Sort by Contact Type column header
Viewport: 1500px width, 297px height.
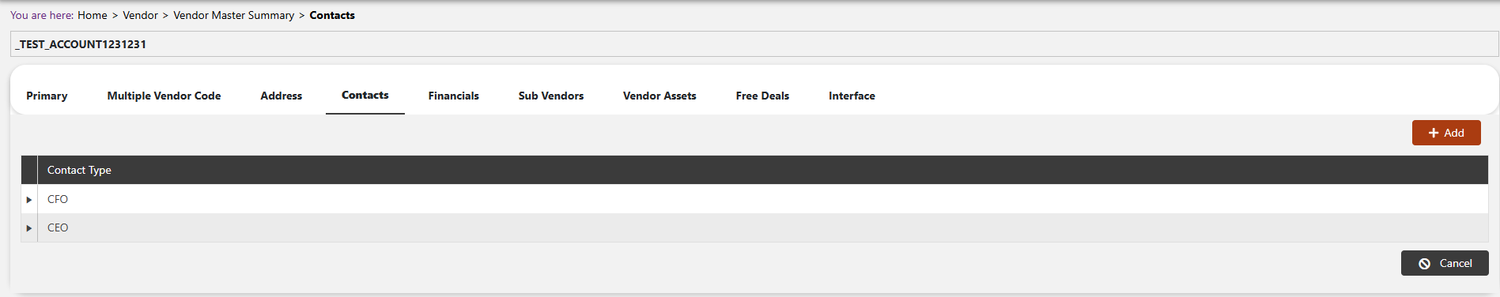[x=79, y=170]
